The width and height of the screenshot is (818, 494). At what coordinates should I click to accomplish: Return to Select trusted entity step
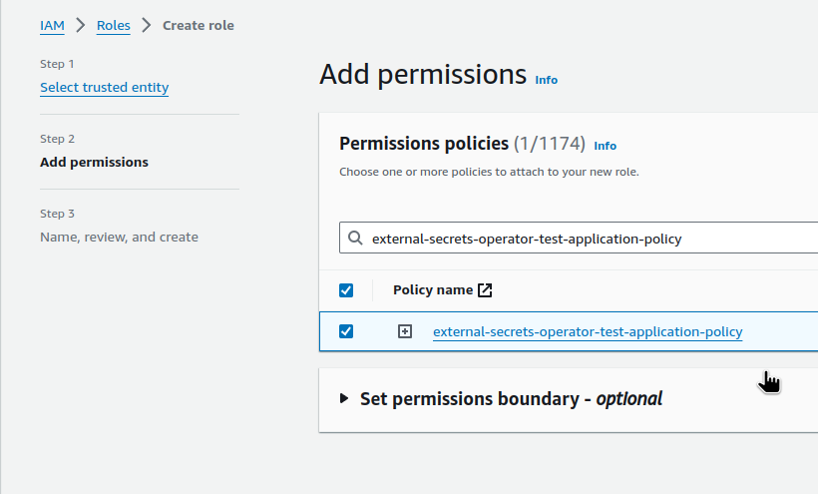click(105, 87)
